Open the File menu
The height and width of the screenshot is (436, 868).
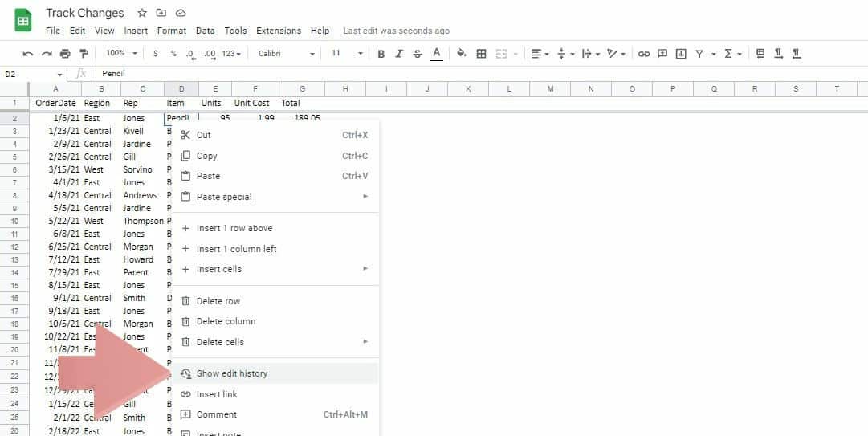[x=52, y=31]
